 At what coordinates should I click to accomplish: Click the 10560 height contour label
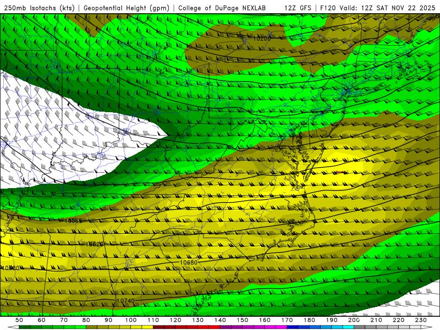click(x=73, y=221)
